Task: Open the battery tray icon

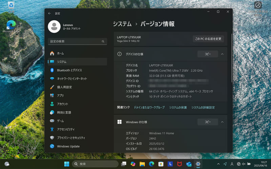Action: click(249, 164)
